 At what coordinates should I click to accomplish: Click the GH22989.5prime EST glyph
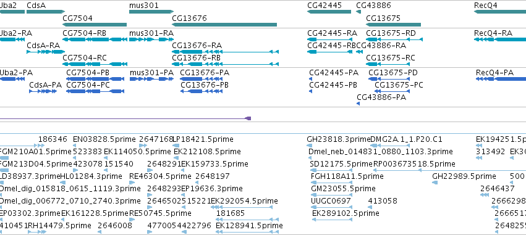435,183
